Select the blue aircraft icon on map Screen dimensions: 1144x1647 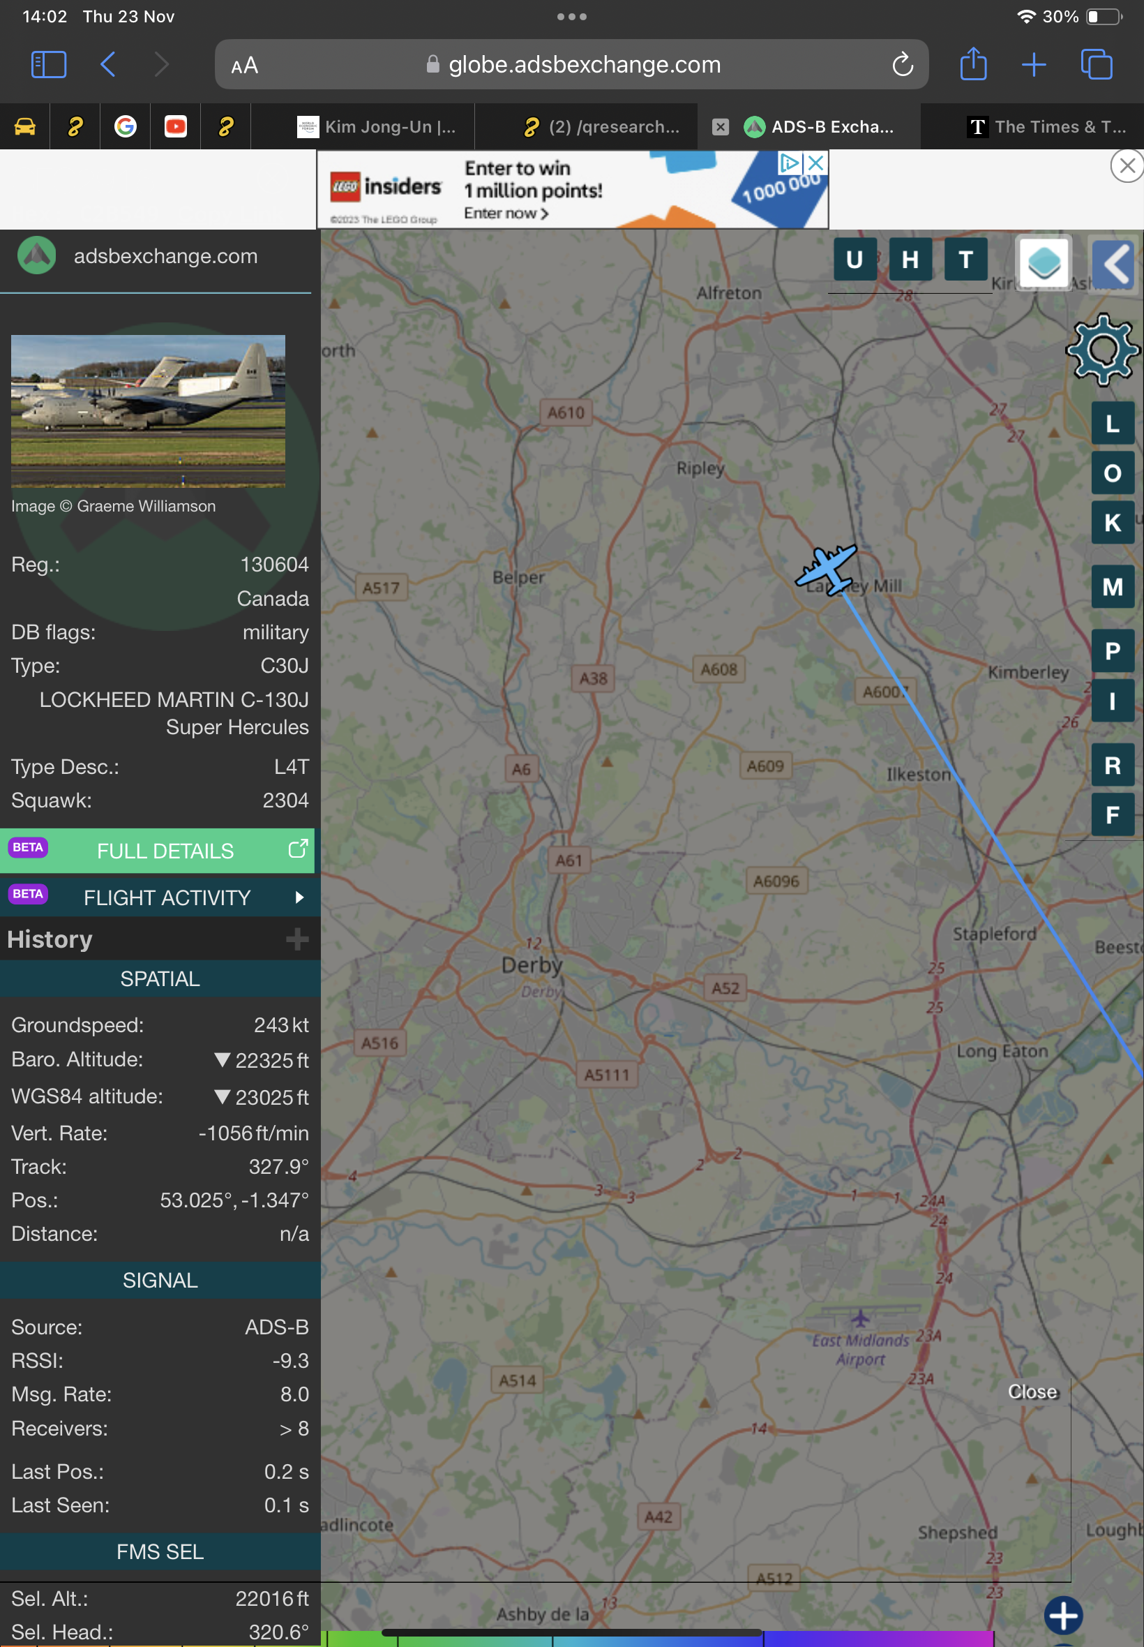[826, 570]
